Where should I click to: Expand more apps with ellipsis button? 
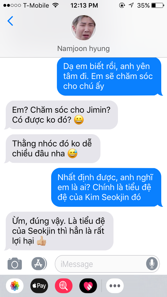(x=115, y=286)
